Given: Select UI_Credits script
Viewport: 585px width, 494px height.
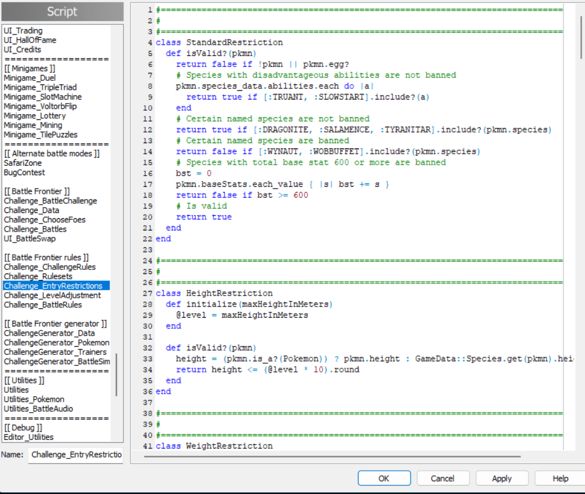Looking at the screenshot, I should 22,49.
